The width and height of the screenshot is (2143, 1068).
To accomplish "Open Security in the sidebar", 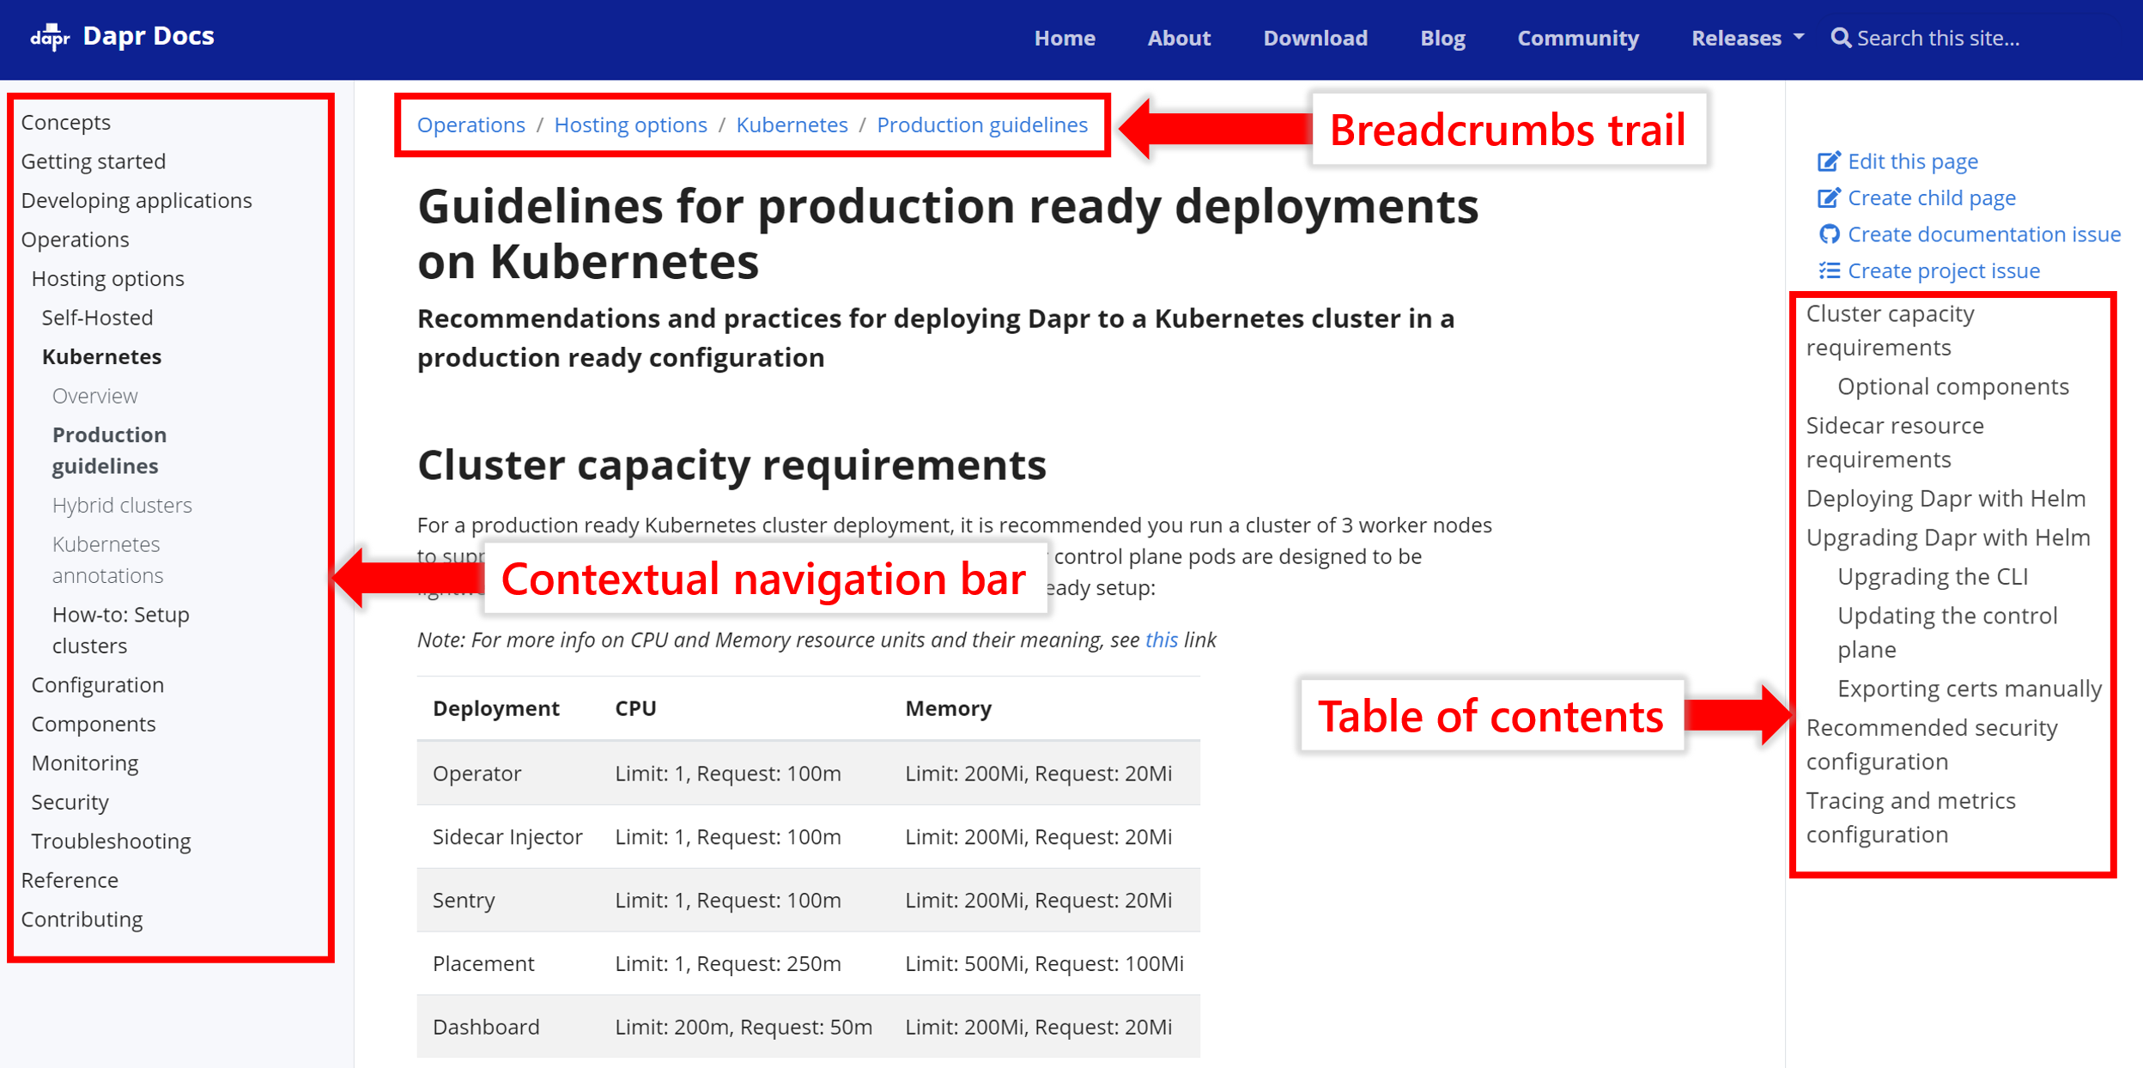I will click(x=70, y=803).
